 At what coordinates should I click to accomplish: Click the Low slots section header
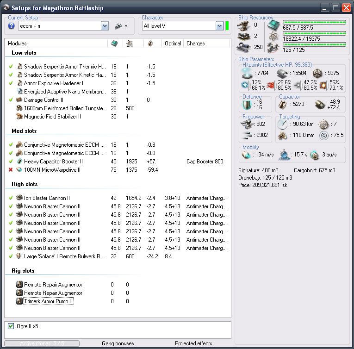[24, 53]
